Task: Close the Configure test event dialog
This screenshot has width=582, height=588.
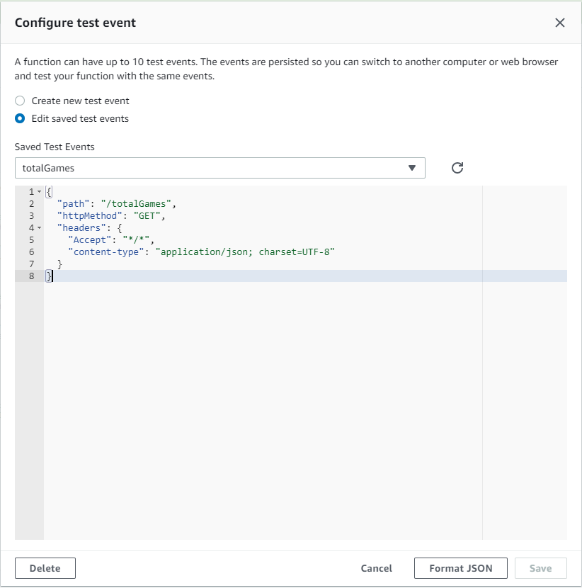Action: pyautogui.click(x=559, y=23)
